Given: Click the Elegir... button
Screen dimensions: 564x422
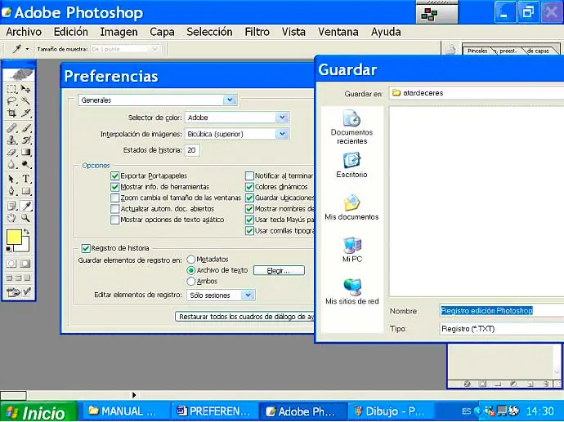Looking at the screenshot, I should (x=279, y=270).
